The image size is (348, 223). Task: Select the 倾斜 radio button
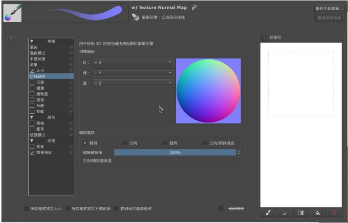click(x=85, y=143)
